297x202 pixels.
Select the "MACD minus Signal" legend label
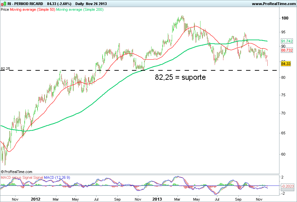coord(17,177)
